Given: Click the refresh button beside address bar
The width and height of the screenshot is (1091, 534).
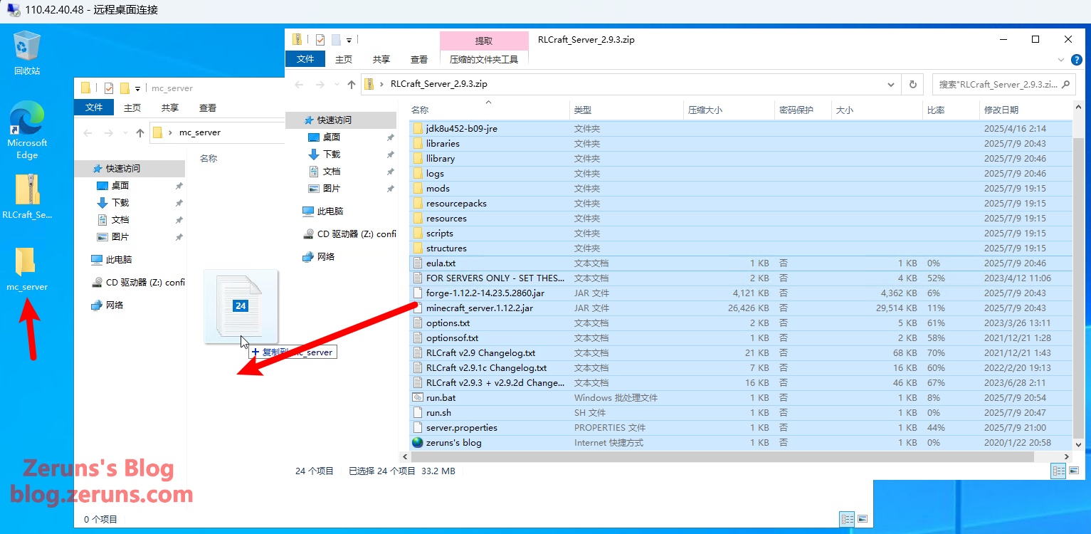Looking at the screenshot, I should [912, 84].
